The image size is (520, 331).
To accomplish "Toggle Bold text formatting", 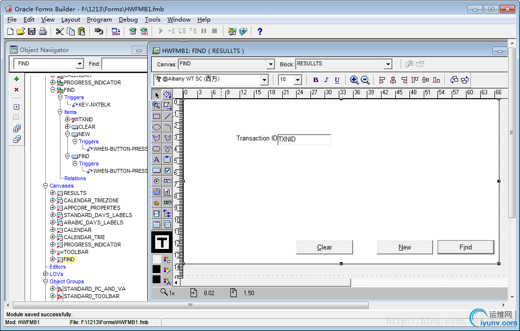I will coord(315,80).
